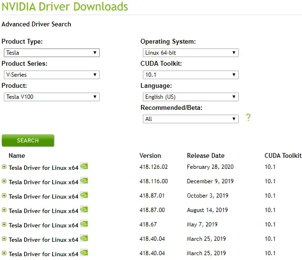The width and height of the screenshot is (302, 260).
Task: Expand the 418.67 driver row plus icon
Action: tap(4, 225)
